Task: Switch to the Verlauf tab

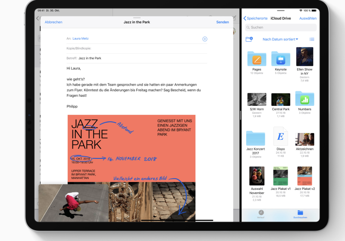Action: click(x=261, y=214)
